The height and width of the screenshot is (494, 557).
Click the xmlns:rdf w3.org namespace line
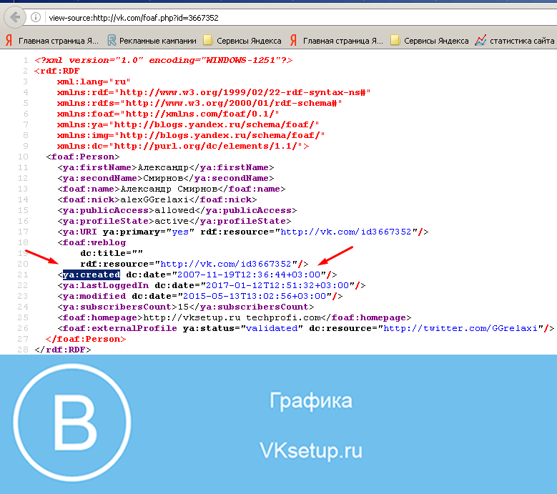tap(214, 92)
